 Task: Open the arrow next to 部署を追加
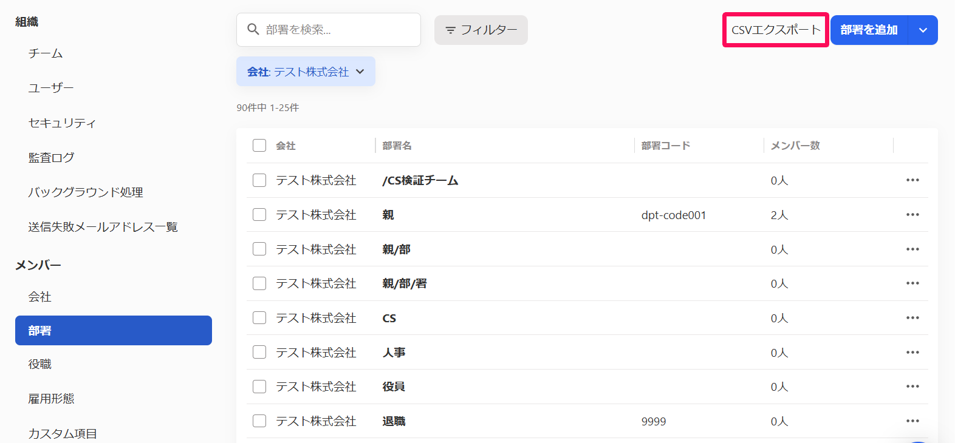(x=923, y=30)
